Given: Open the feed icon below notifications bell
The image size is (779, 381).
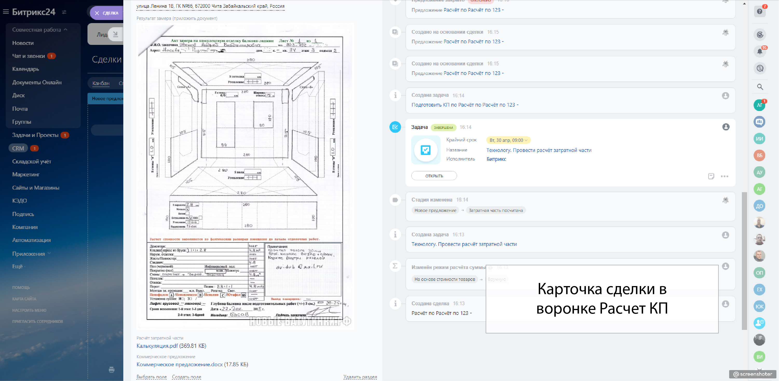Looking at the screenshot, I should (760, 68).
